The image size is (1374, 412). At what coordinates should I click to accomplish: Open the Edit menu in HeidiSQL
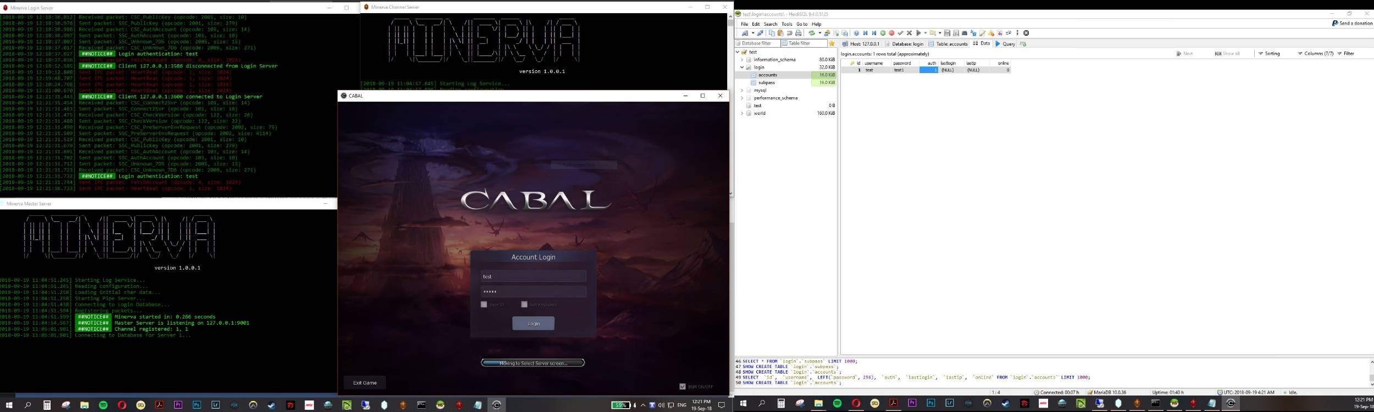[x=756, y=24]
